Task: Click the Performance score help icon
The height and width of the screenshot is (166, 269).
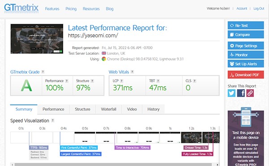Action: point(66,81)
